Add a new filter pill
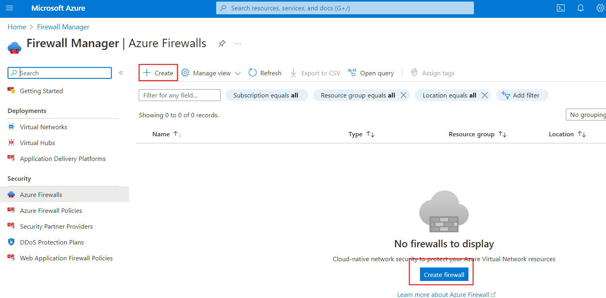Image resolution: width=606 pixels, height=298 pixels. [x=522, y=95]
